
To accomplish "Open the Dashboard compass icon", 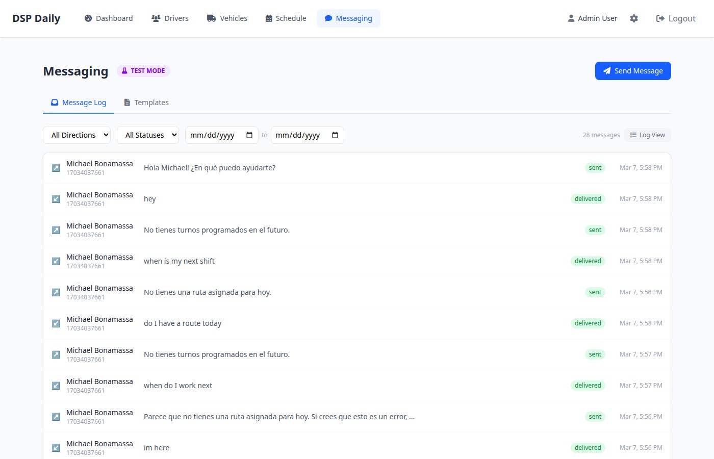I will (x=88, y=18).
